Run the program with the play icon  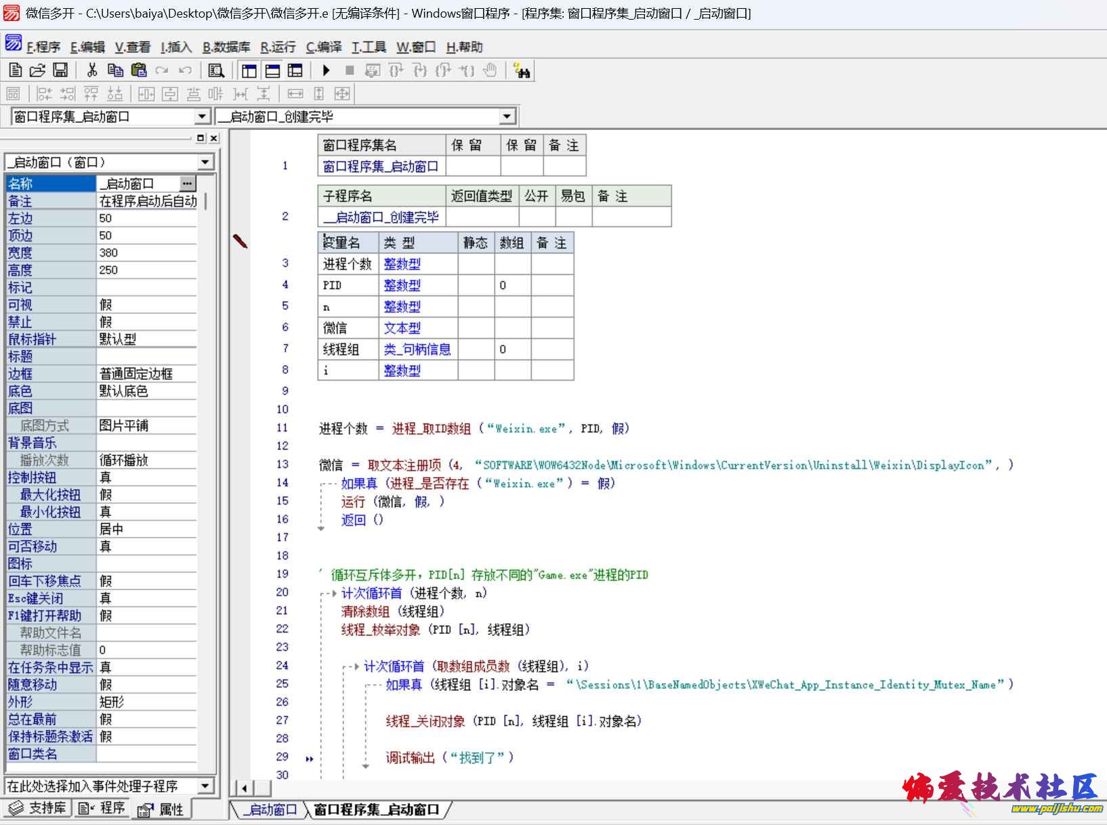(x=326, y=70)
